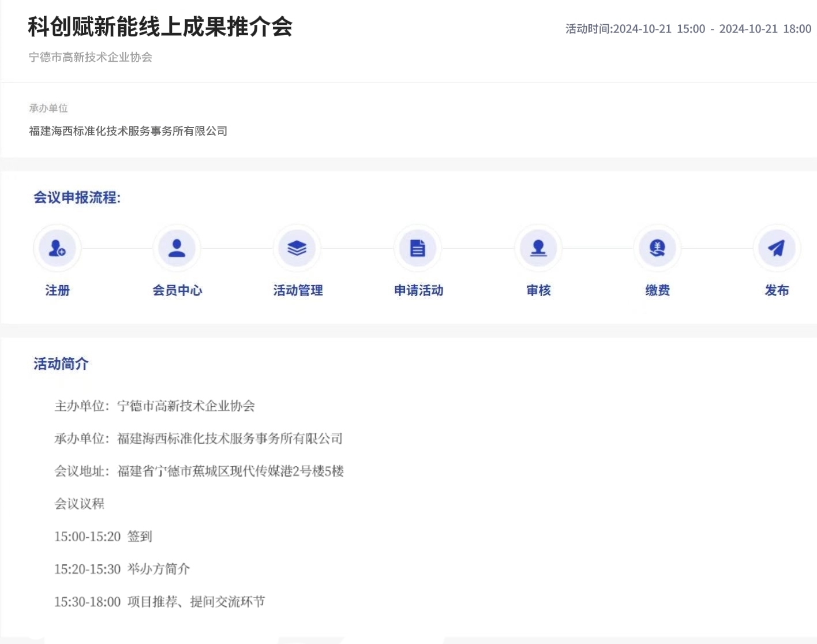Viewport: 817px width, 644px height.
Task: Open the 会员中心 person icon
Action: [177, 248]
